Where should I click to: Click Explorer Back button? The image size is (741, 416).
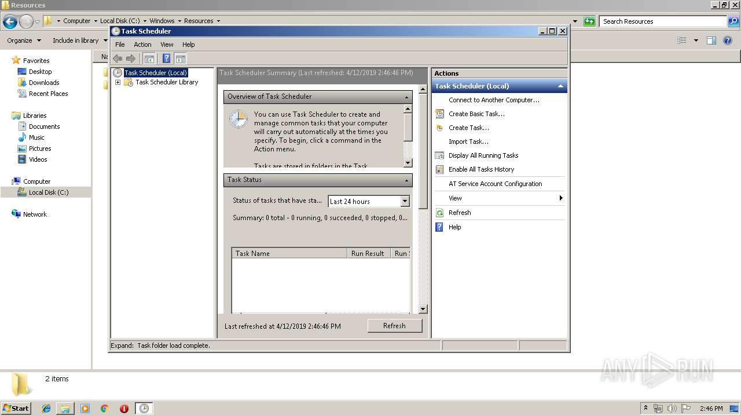(x=10, y=22)
